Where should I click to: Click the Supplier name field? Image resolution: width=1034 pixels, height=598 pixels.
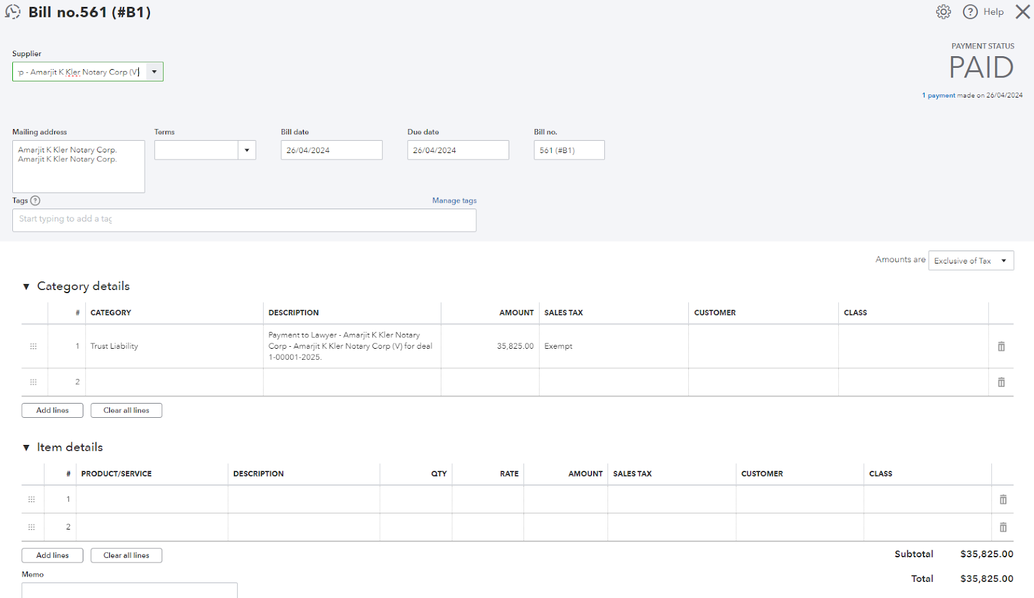tap(79, 72)
